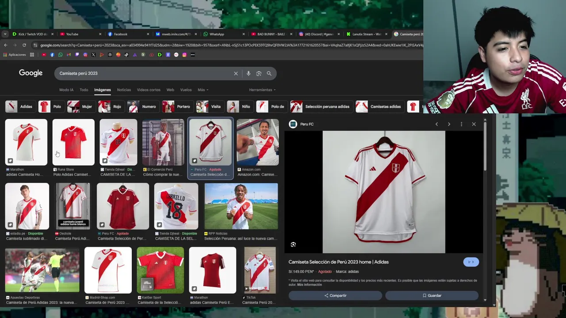
Task: Close the Kick / Twitch VOD browser tab
Action: tap(52, 34)
